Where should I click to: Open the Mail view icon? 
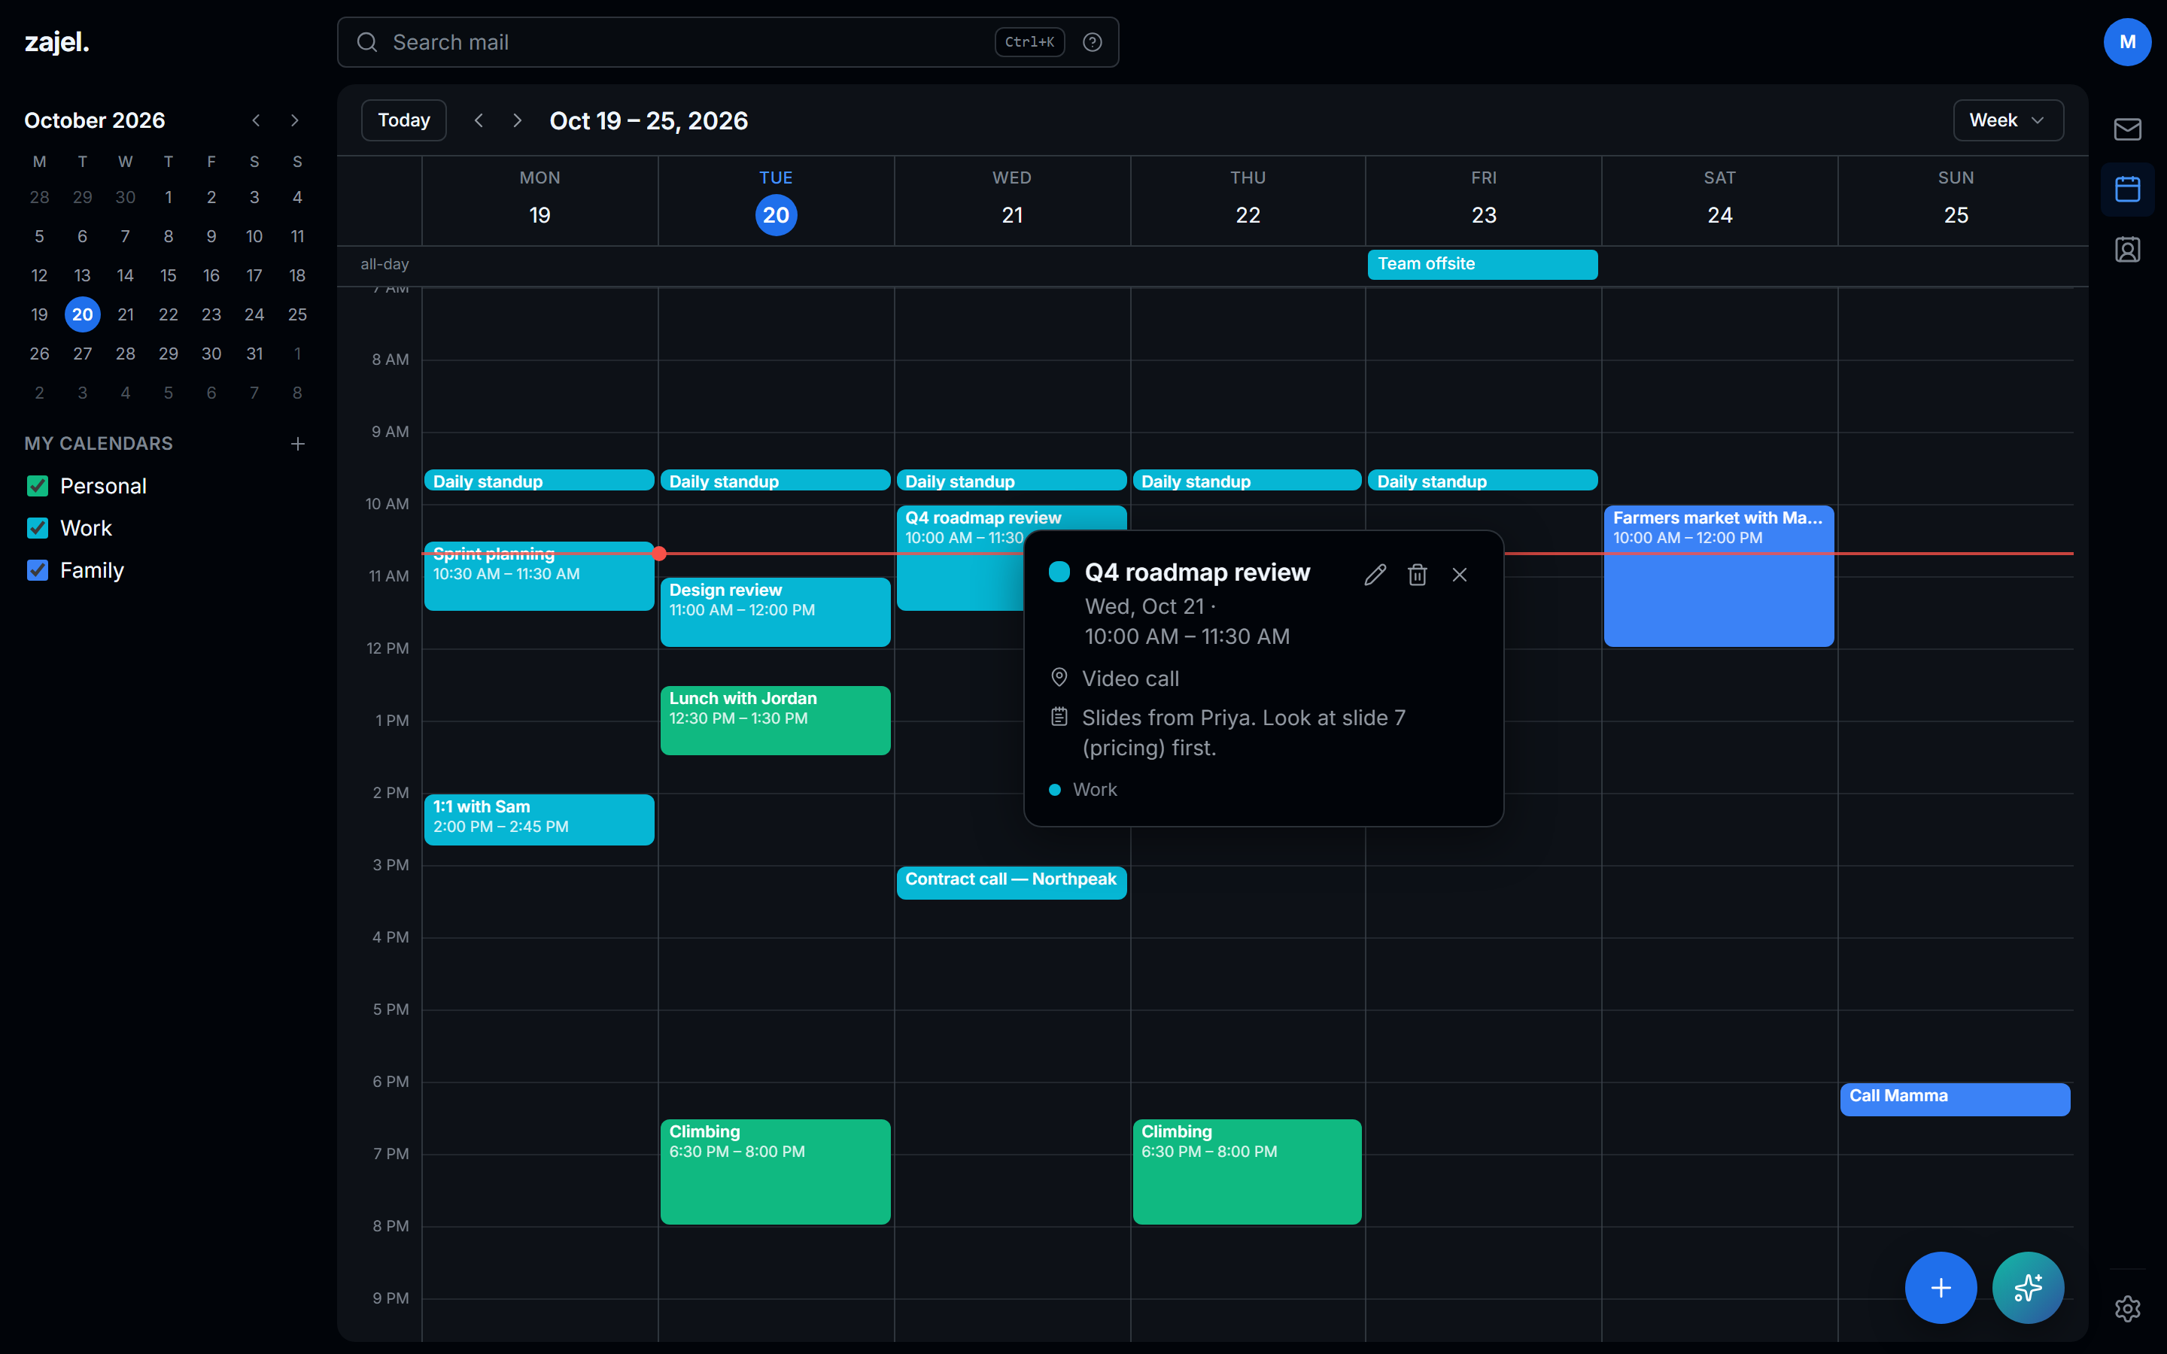click(2126, 129)
